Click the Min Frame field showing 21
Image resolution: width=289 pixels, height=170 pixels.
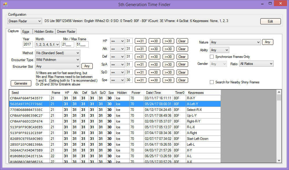pos(68,44)
